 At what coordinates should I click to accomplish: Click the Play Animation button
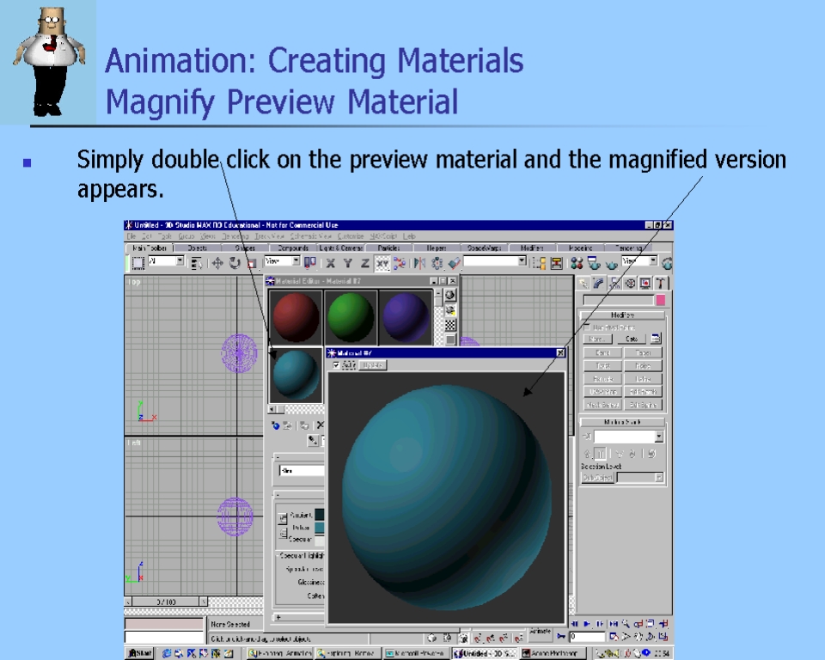click(587, 624)
